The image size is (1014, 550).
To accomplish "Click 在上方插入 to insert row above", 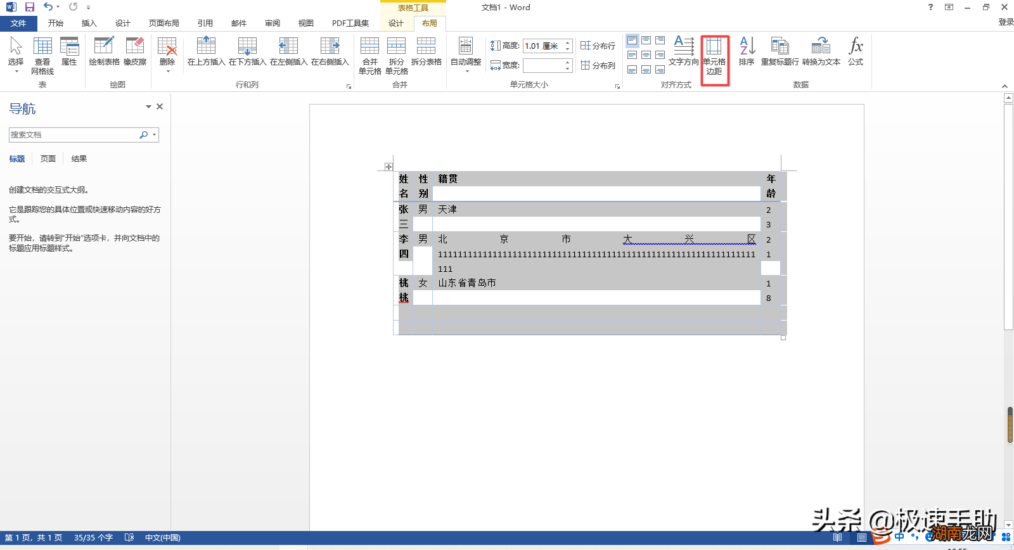I will tap(206, 52).
